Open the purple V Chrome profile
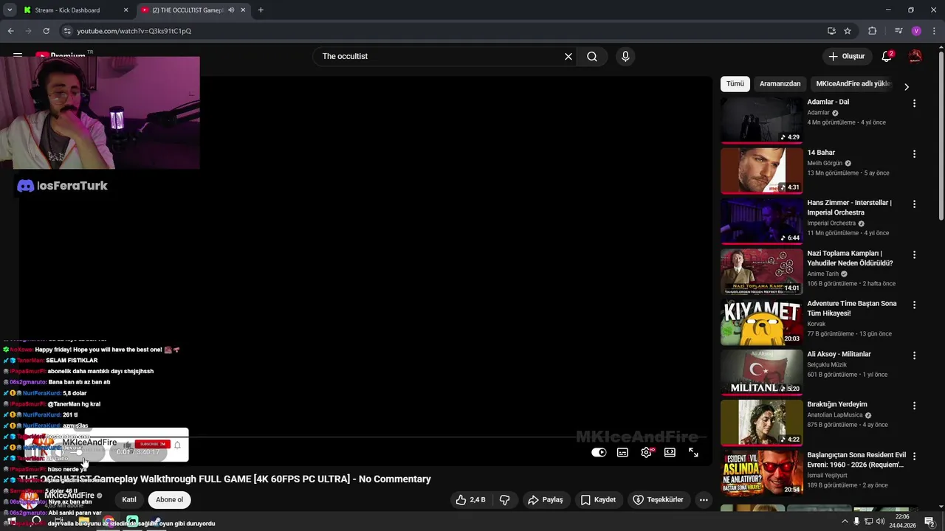945x531 pixels. (916, 31)
